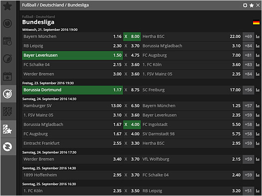Select draw 3.70 for Leipzig vs M'gladbach
This screenshot has width=262, height=196.
(132, 46)
